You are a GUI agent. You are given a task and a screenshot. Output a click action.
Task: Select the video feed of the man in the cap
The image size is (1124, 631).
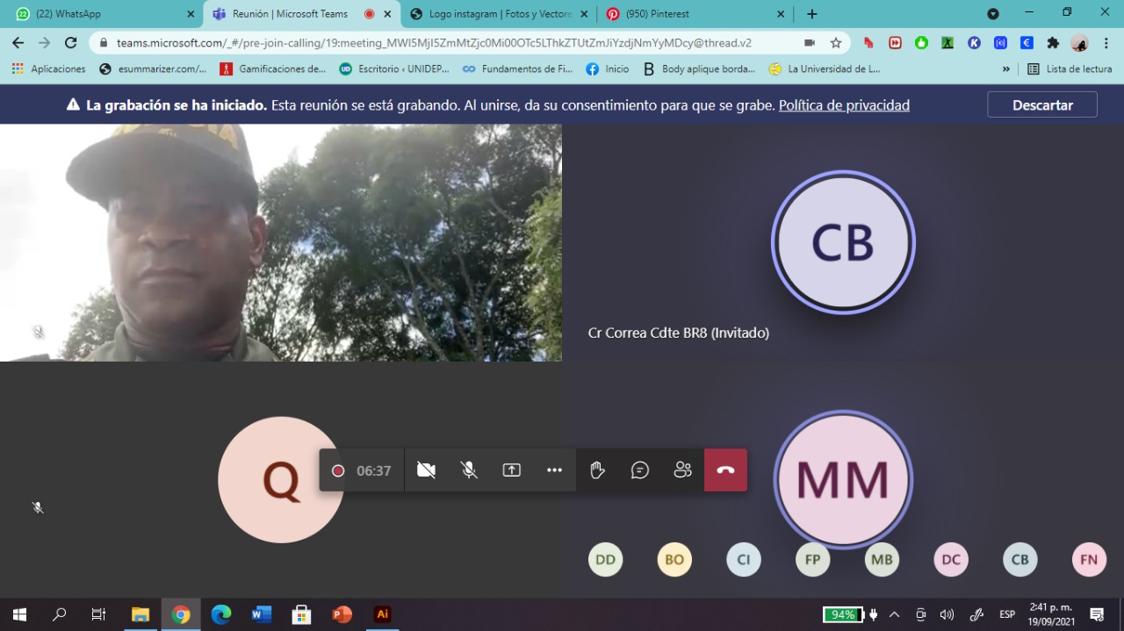pyautogui.click(x=281, y=242)
